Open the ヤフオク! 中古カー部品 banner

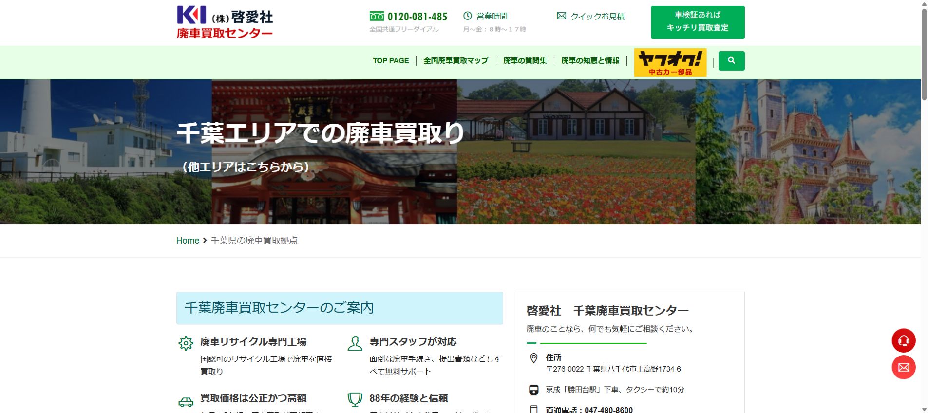pos(670,62)
